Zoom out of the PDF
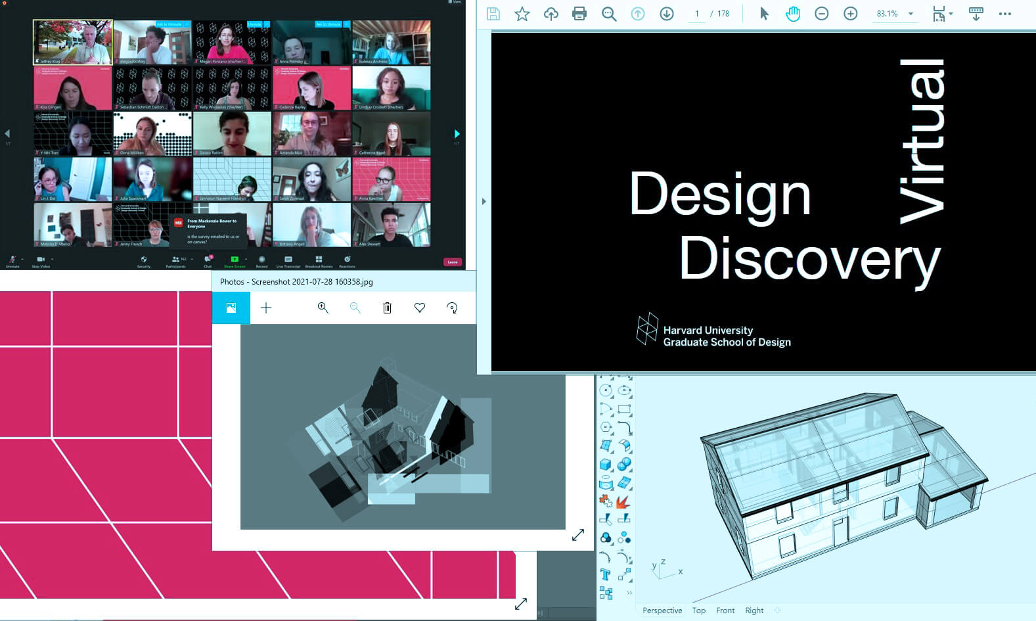This screenshot has height=621, width=1036. pyautogui.click(x=822, y=14)
